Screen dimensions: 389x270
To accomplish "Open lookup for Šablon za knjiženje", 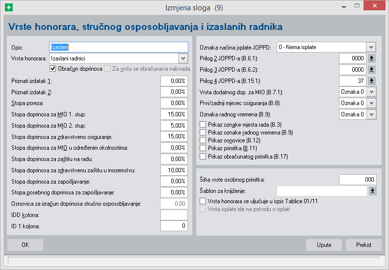I will [x=371, y=191].
